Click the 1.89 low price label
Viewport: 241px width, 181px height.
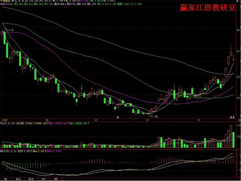coord(155,117)
